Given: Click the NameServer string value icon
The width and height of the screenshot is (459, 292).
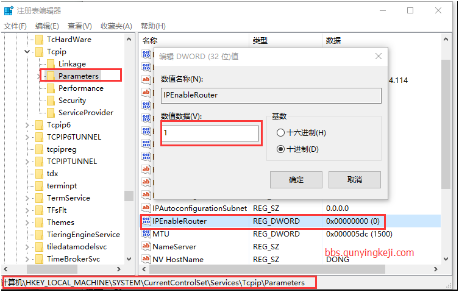Looking at the screenshot, I should 146,246.
